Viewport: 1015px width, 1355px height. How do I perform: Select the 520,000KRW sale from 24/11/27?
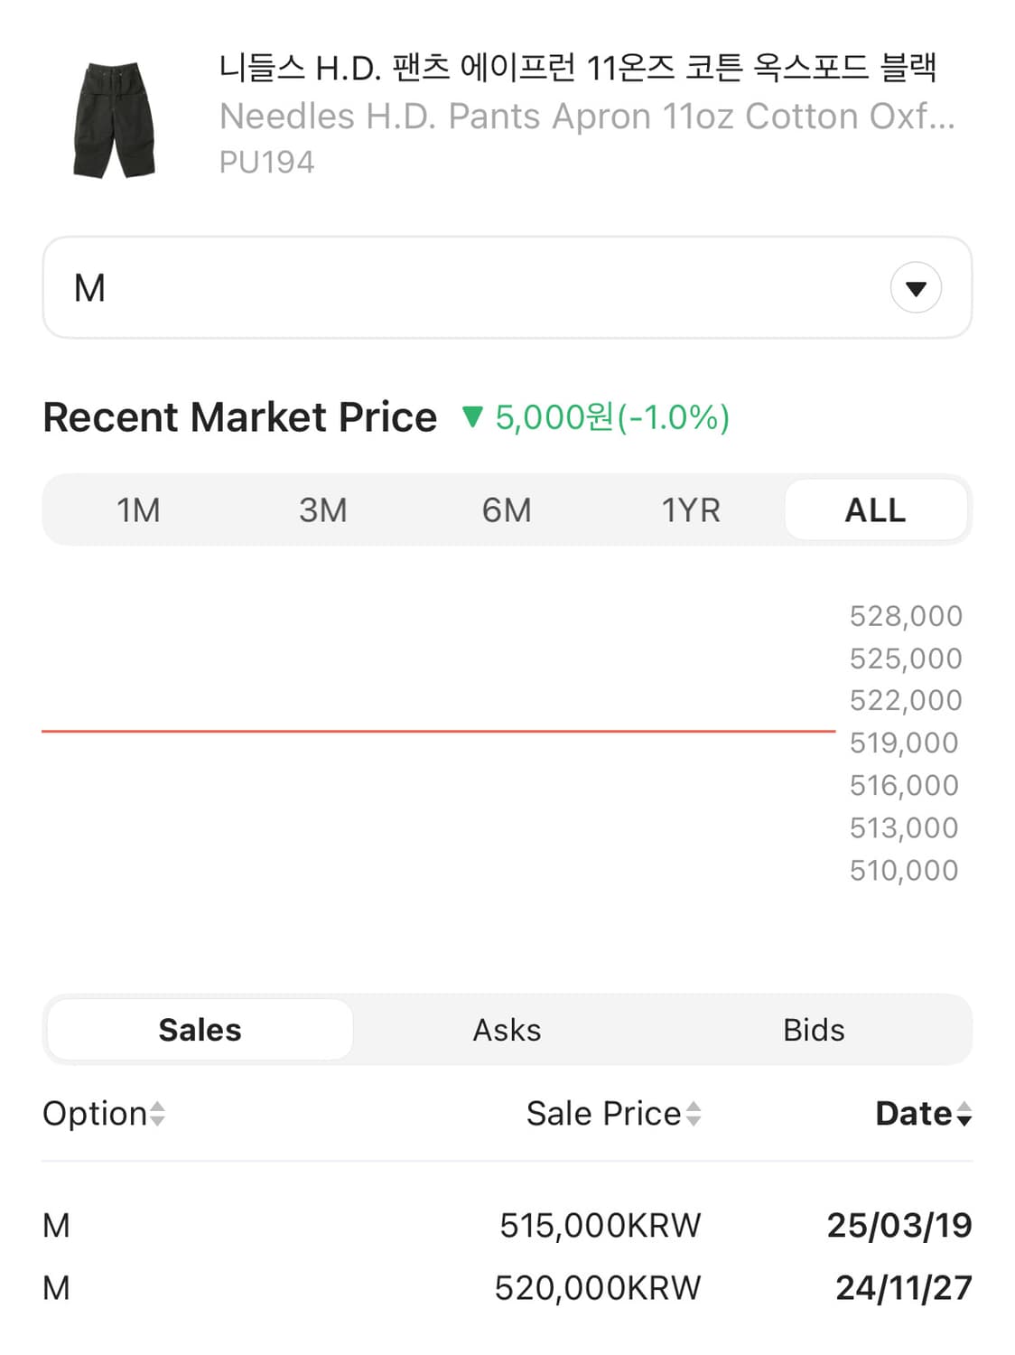[598, 1288]
